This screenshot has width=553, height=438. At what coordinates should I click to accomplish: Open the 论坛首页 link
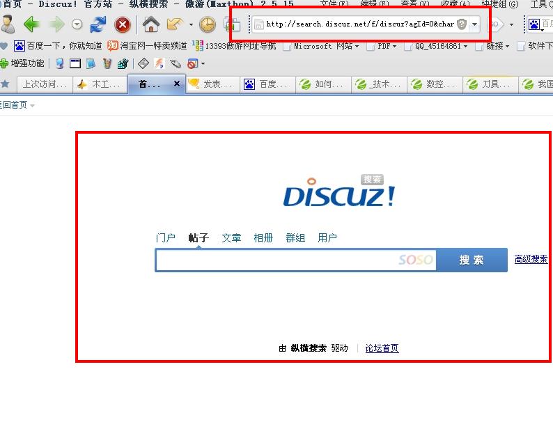coord(382,348)
